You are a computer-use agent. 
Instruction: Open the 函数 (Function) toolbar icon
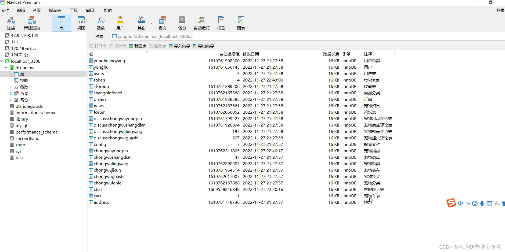coord(101,23)
